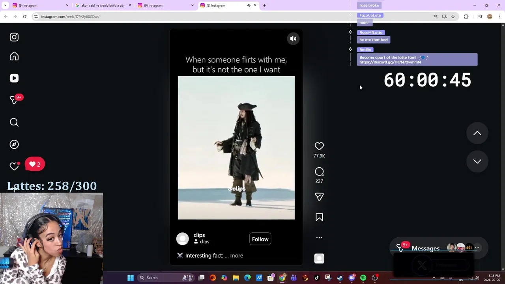Switch to 'akon said he would build a city' tab
The image size is (505, 284).
[103, 6]
